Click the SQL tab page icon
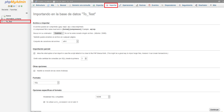 pos(48,5)
